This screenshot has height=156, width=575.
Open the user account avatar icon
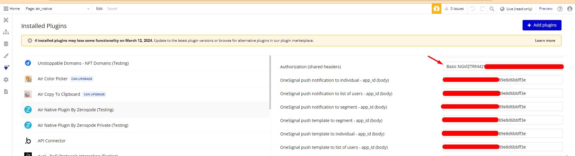pos(570,9)
